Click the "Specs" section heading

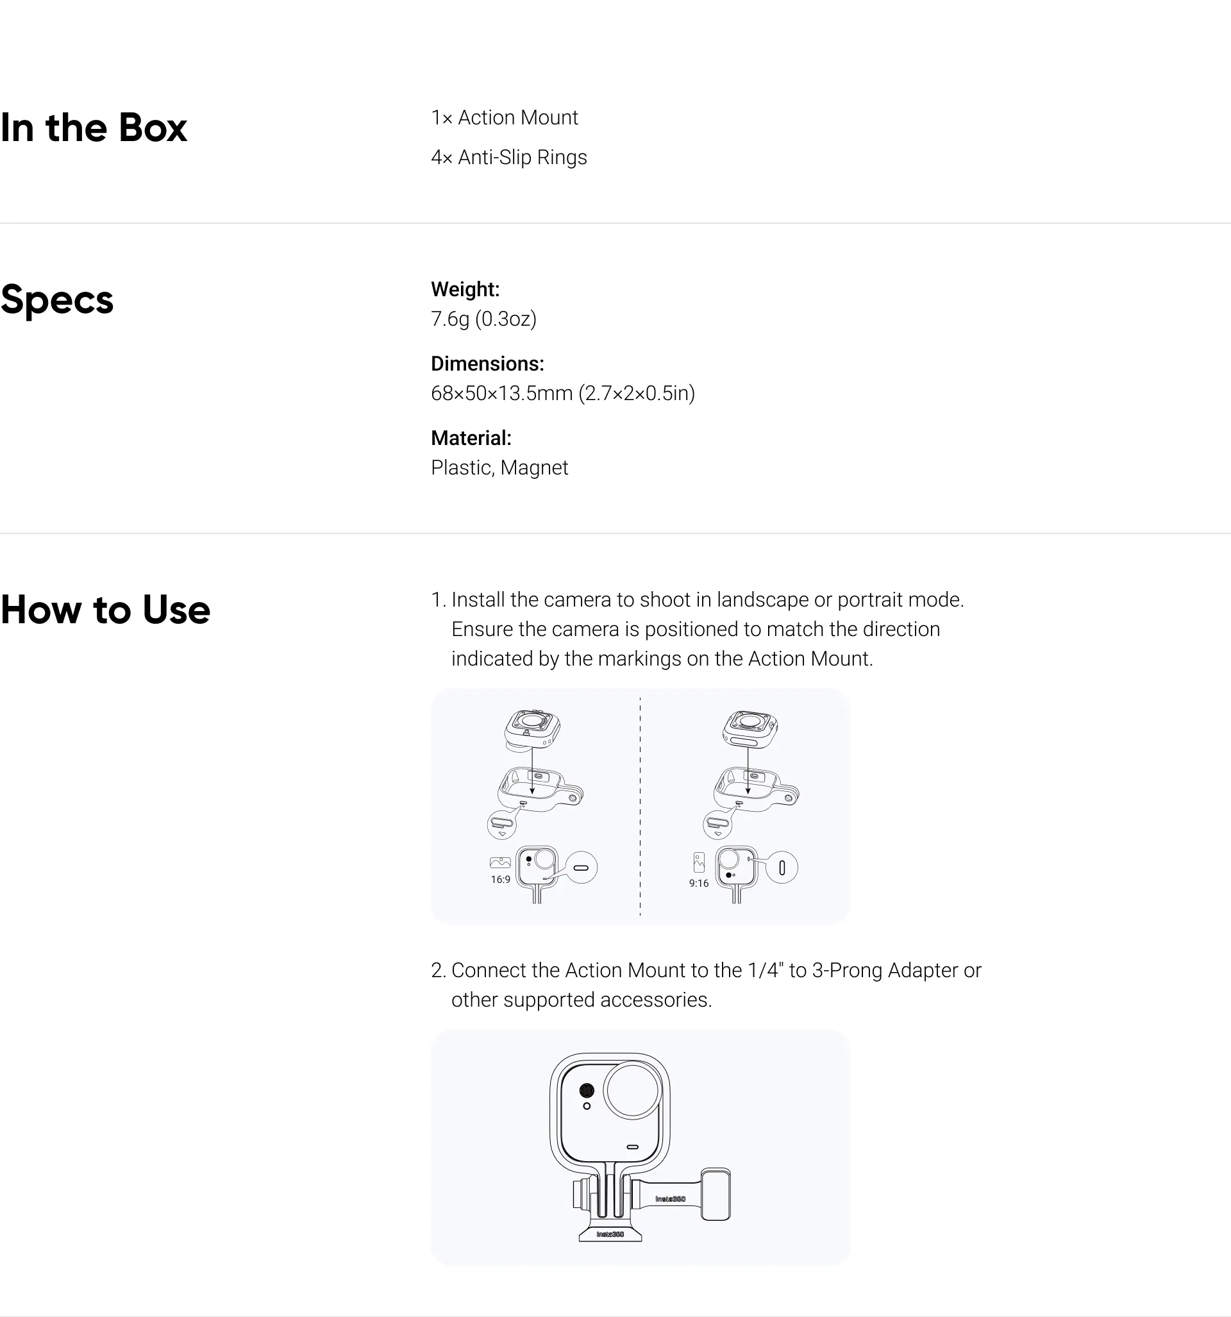click(58, 299)
